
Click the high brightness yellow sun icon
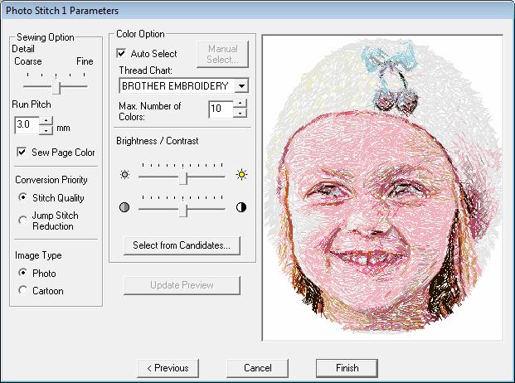click(x=241, y=175)
